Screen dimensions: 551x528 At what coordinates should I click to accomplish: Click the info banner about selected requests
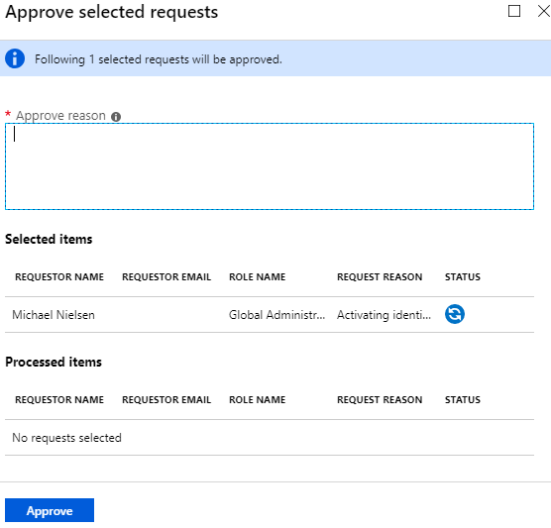click(x=275, y=58)
